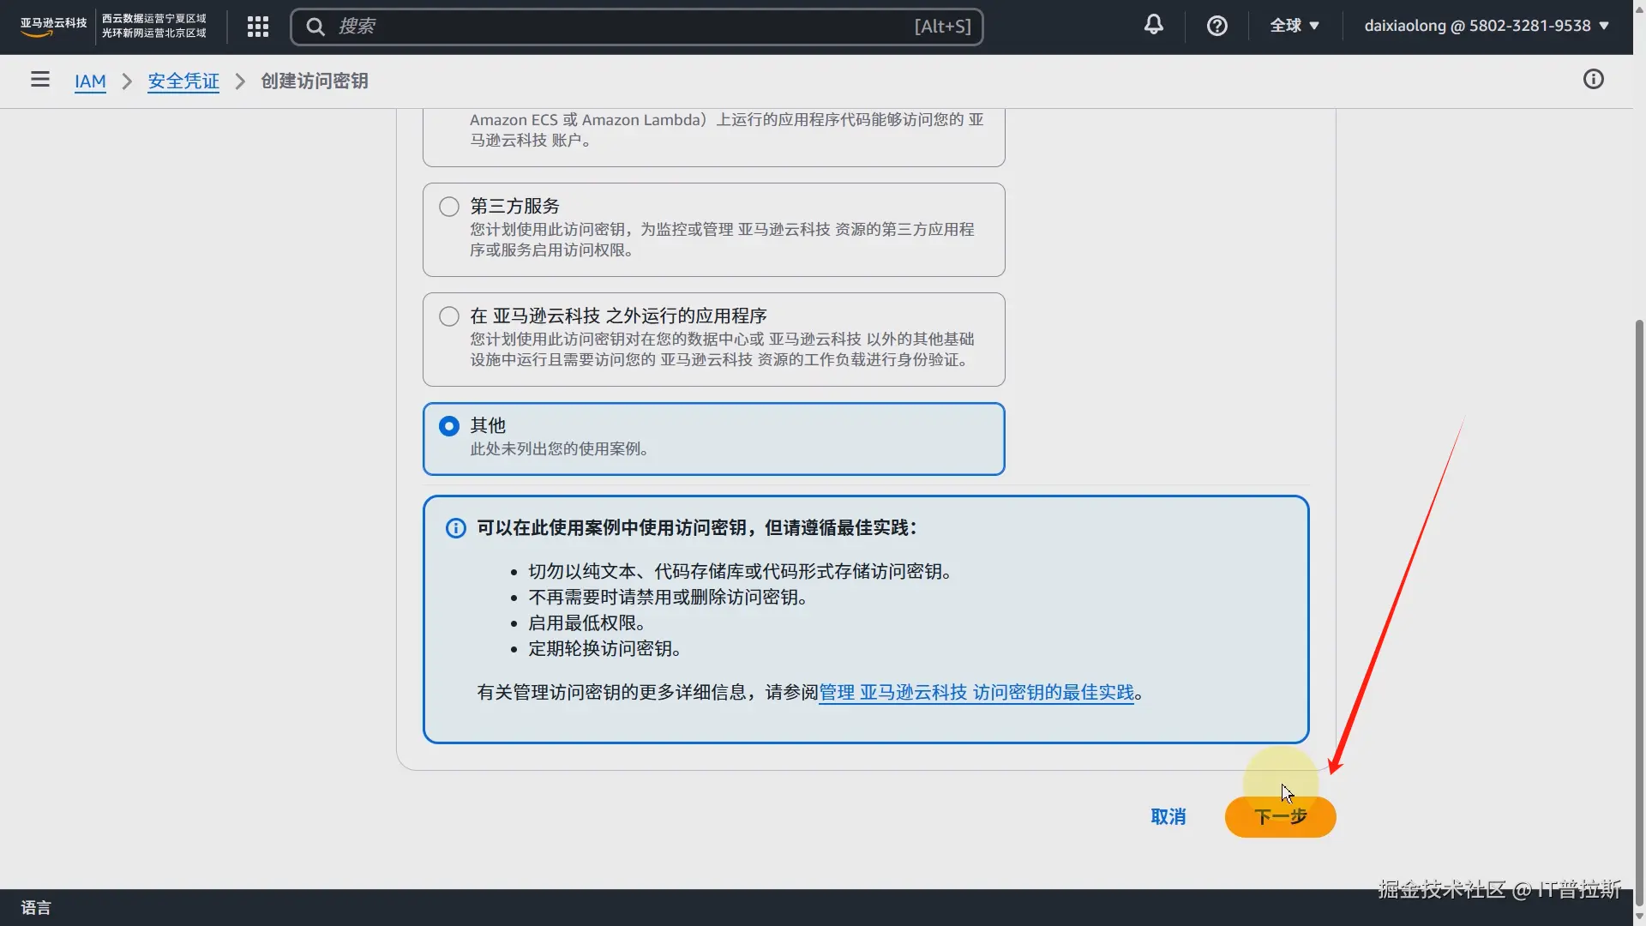Open the access key best practices link
Image resolution: width=1646 pixels, height=926 pixels.
click(x=976, y=693)
